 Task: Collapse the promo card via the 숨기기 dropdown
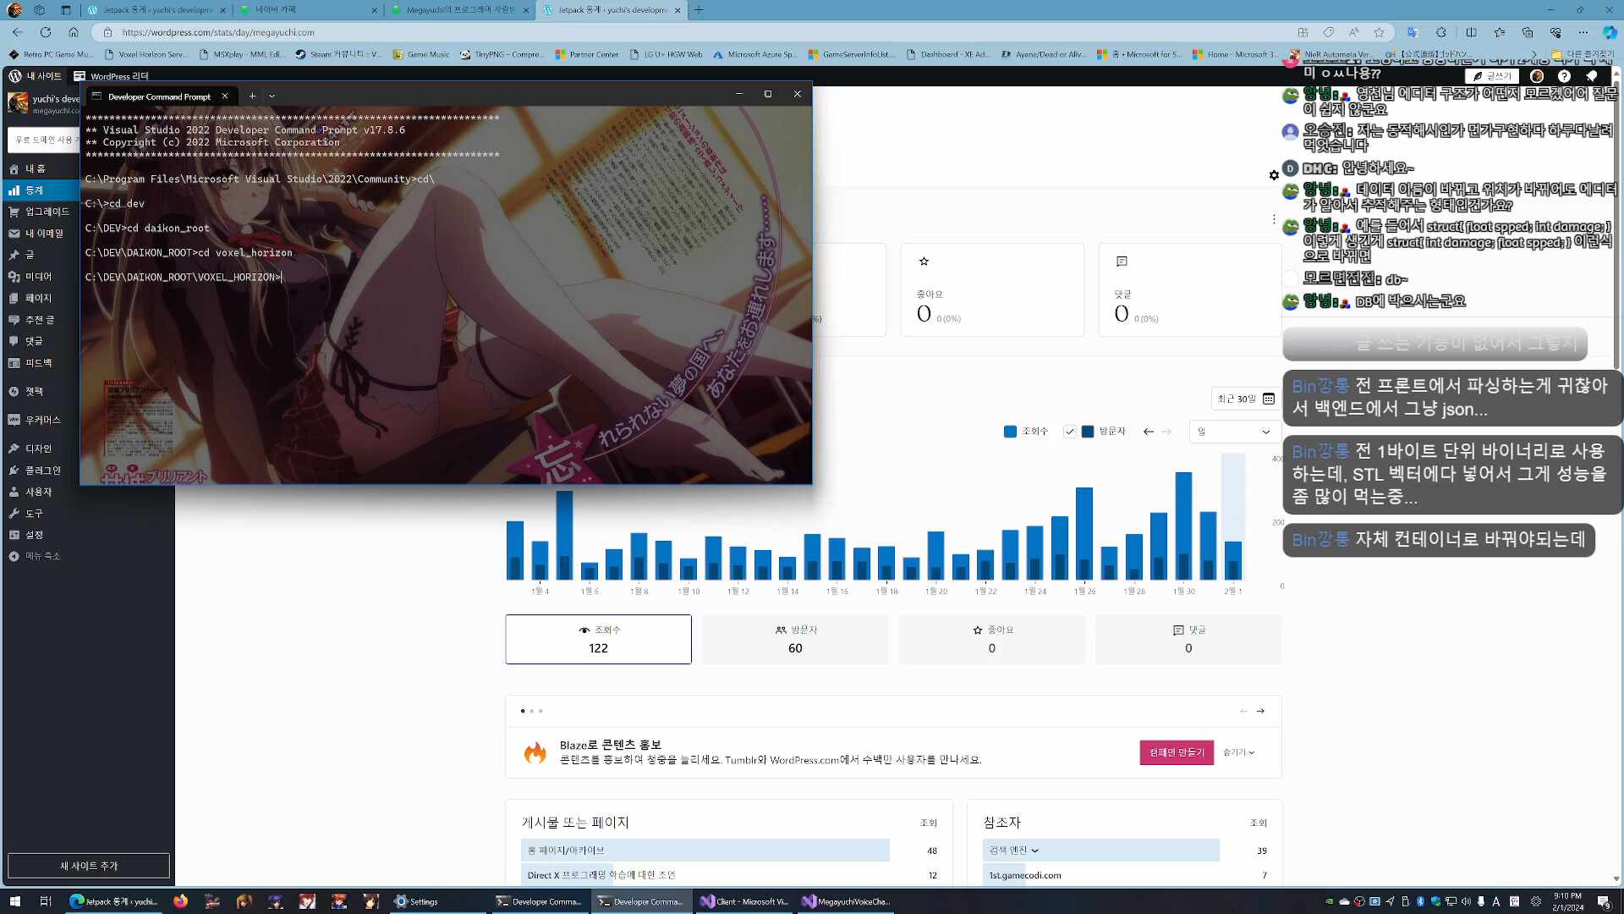[1238, 752]
